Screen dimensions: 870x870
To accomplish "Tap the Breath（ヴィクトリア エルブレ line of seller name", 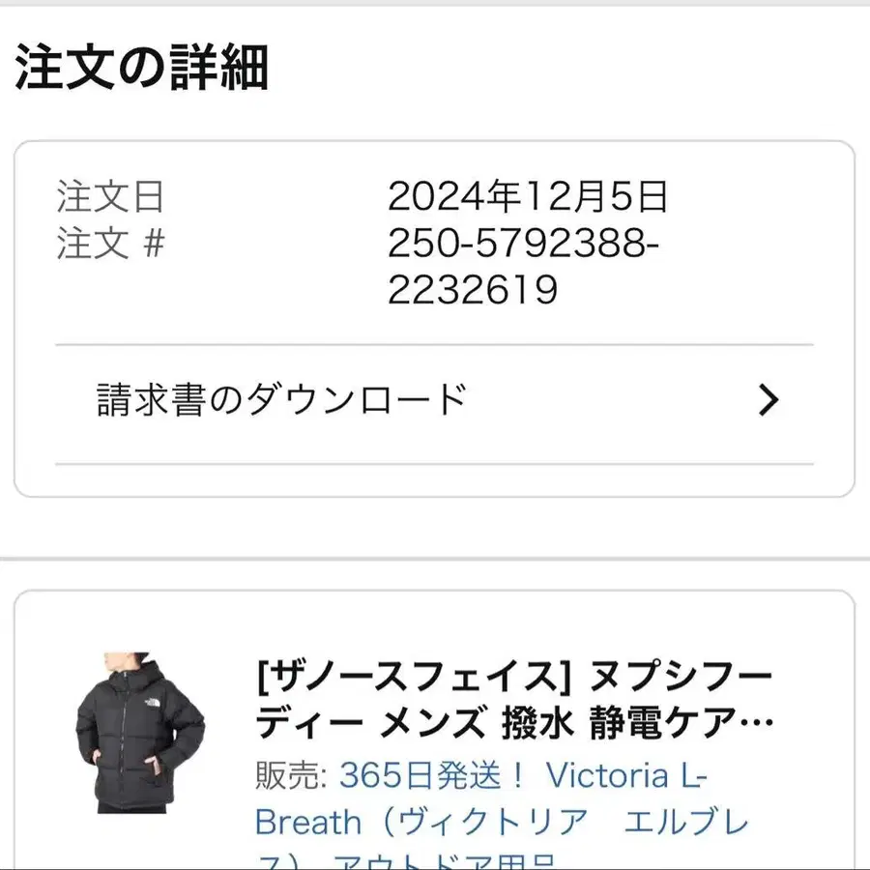I will 501,822.
